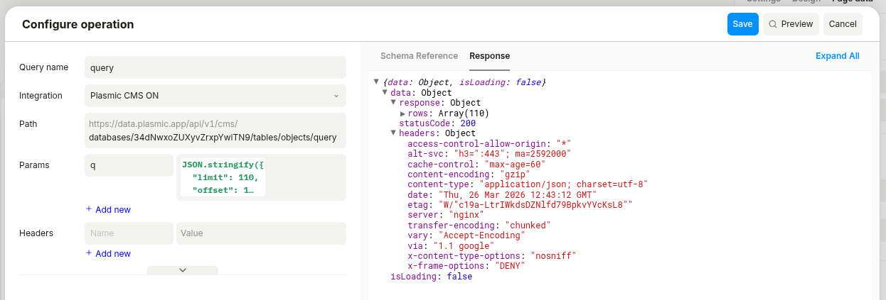The image size is (886, 300).
Task: Collapse the data Object node
Action: coord(385,93)
